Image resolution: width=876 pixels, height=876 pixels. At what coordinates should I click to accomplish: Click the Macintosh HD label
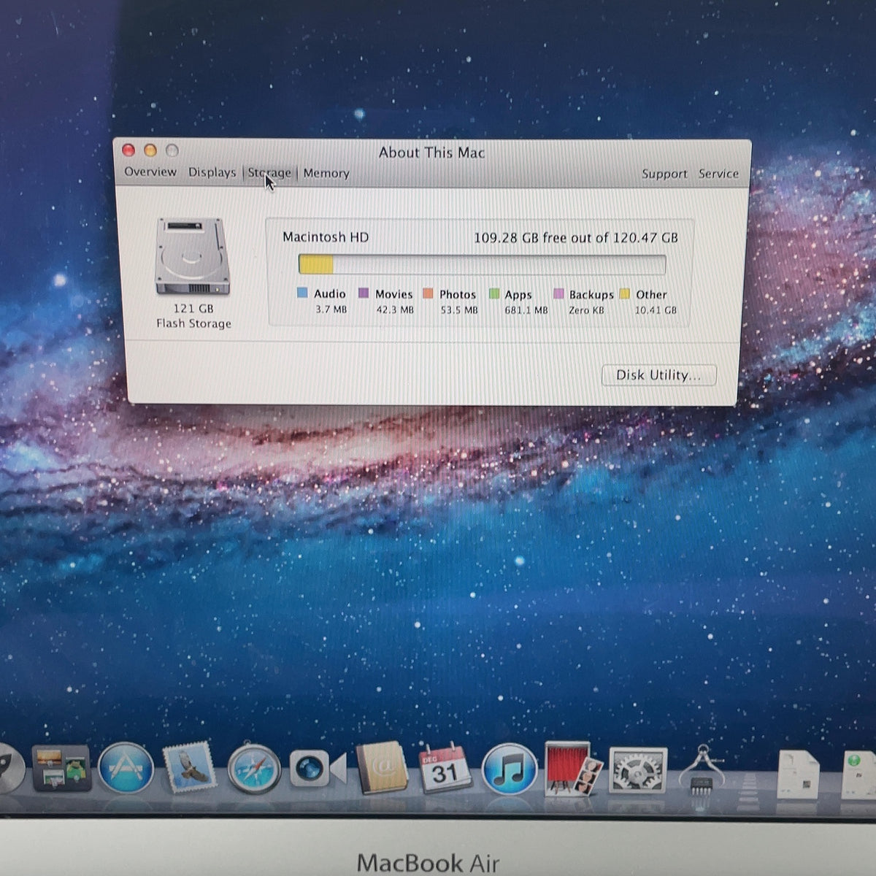[326, 237]
